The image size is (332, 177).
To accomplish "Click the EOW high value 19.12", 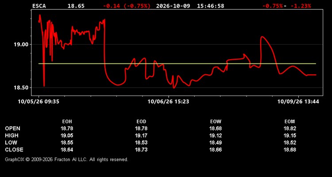I will click(x=216, y=135).
